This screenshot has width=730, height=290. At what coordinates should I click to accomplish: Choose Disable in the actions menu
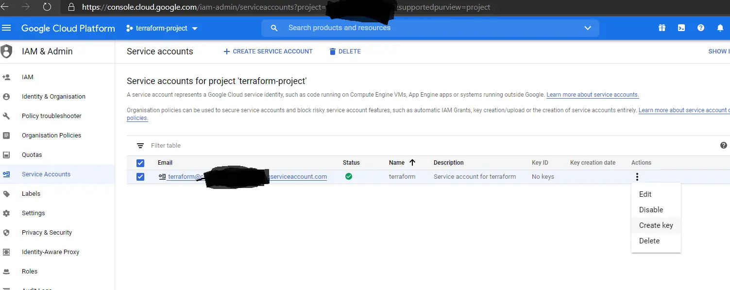click(651, 210)
